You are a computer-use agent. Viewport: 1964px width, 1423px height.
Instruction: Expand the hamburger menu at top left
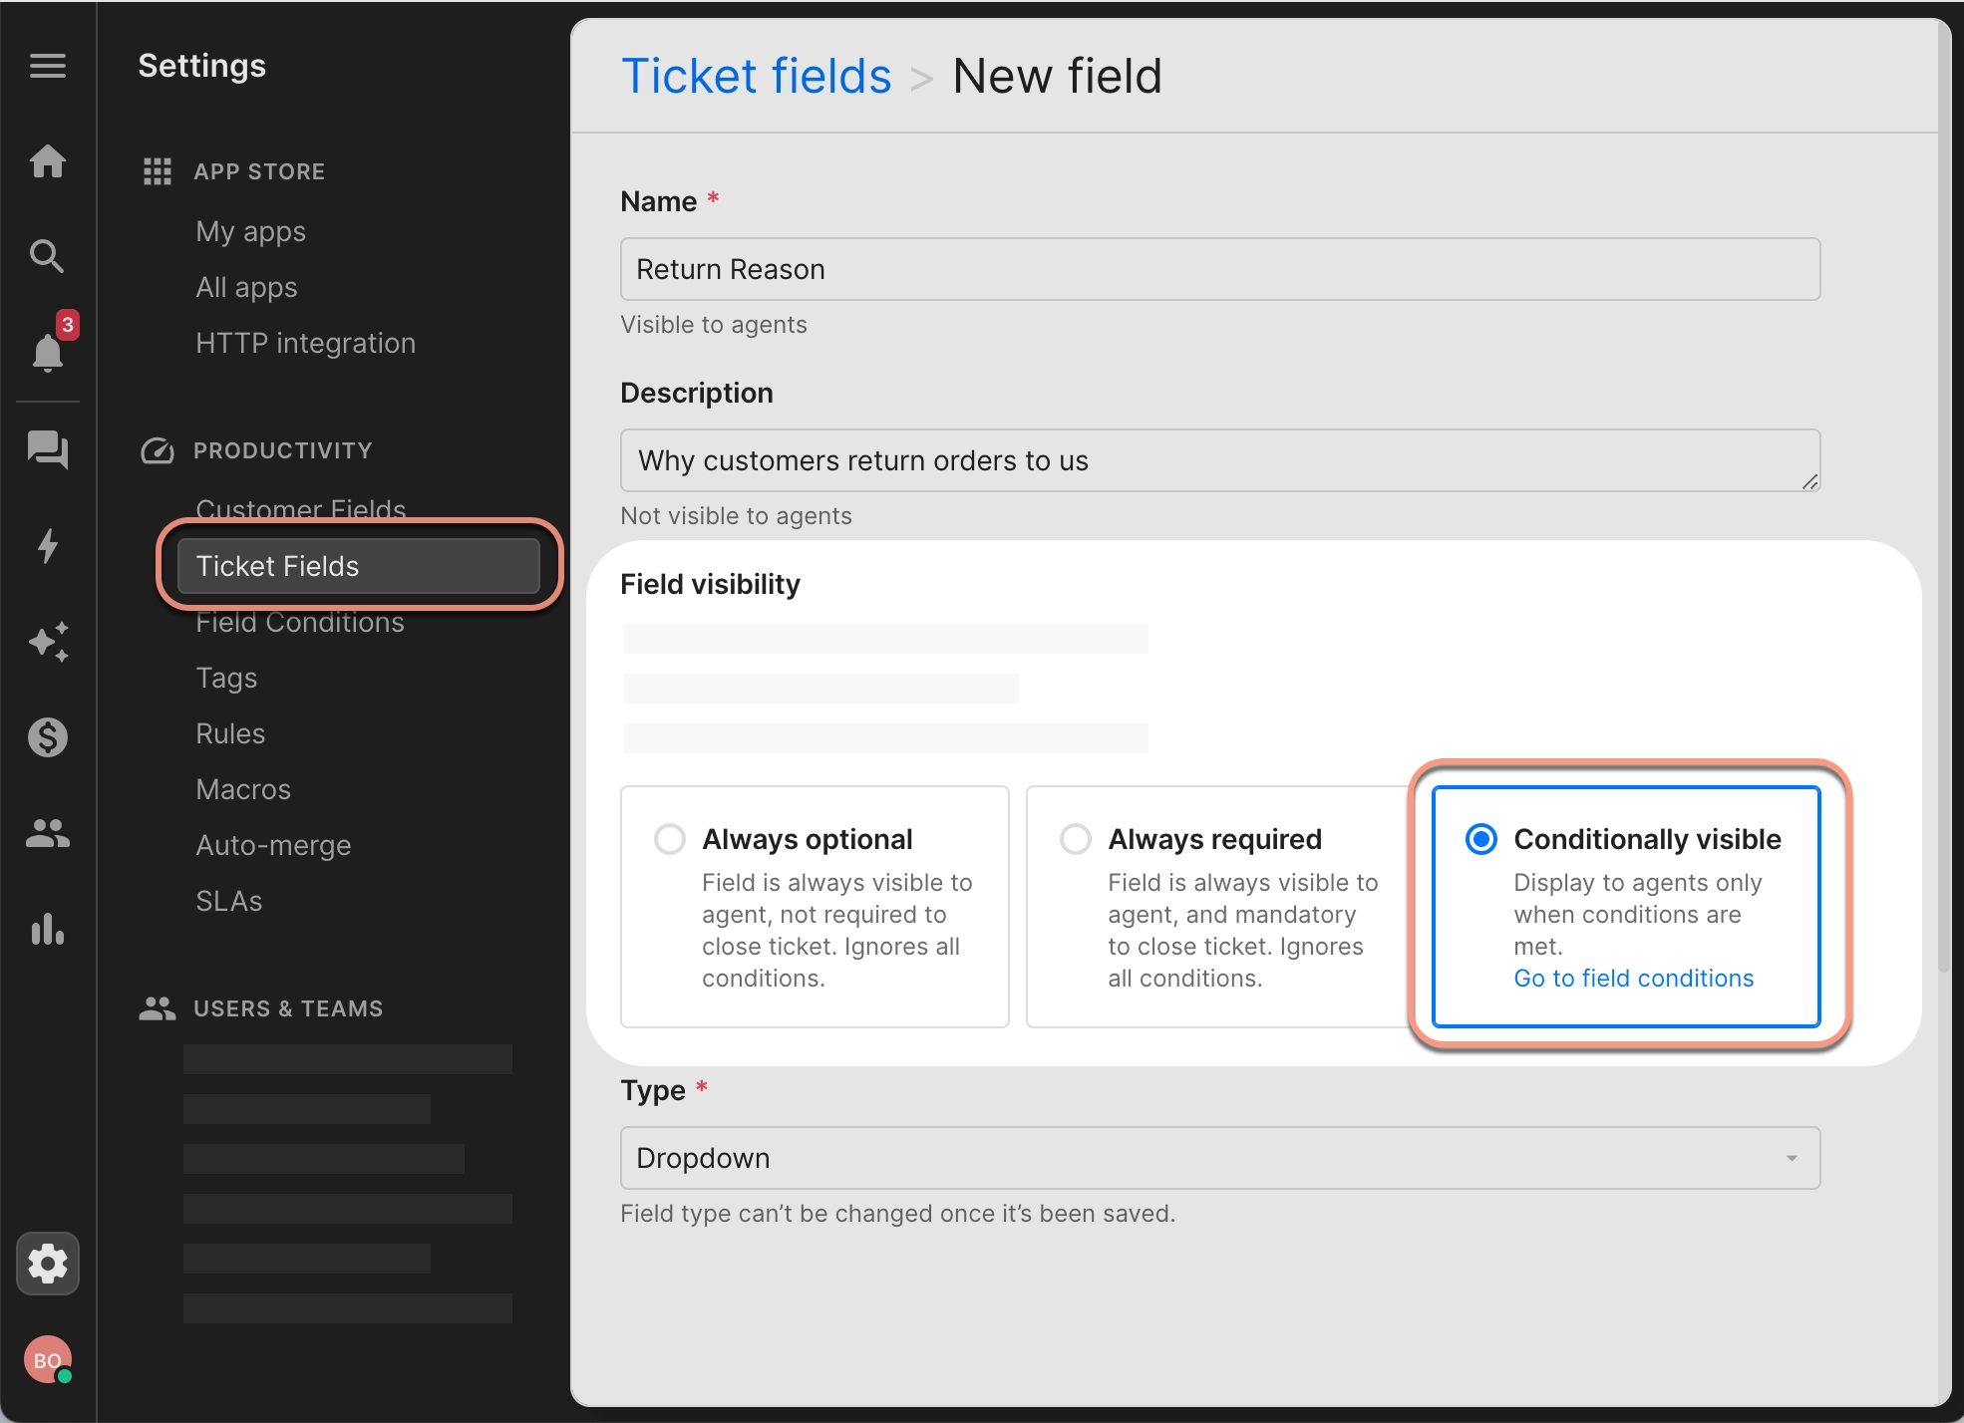tap(47, 66)
